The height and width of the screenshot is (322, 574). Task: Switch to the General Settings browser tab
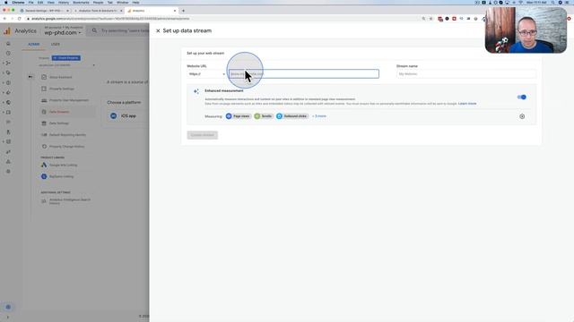[44, 11]
